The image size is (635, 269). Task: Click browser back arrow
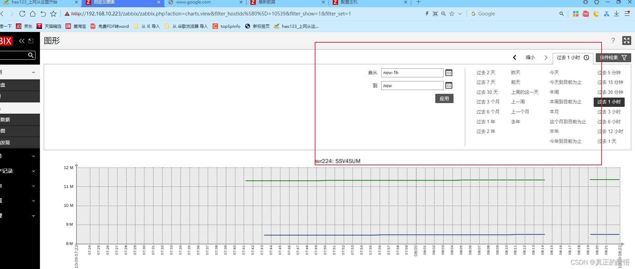[2, 14]
